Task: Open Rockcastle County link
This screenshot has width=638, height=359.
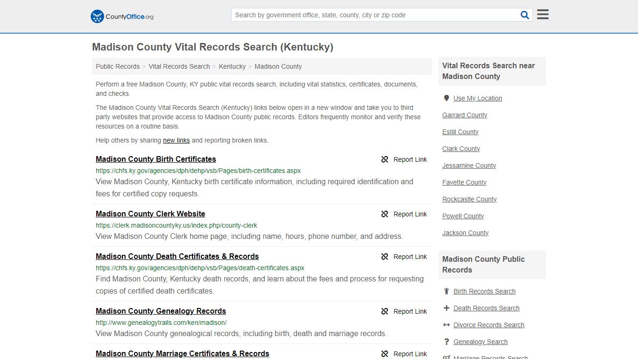Action: (469, 199)
